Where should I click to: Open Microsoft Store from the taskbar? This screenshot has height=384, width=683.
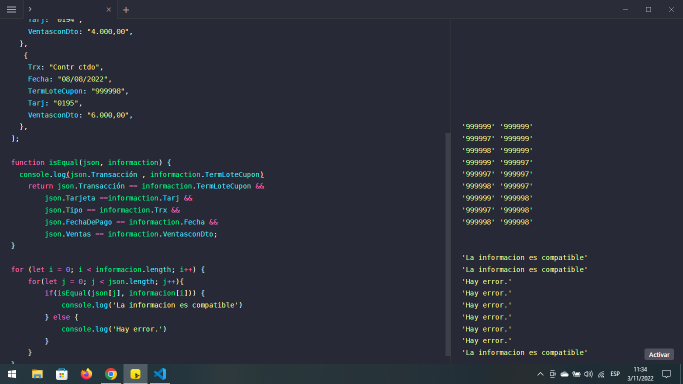click(x=61, y=374)
